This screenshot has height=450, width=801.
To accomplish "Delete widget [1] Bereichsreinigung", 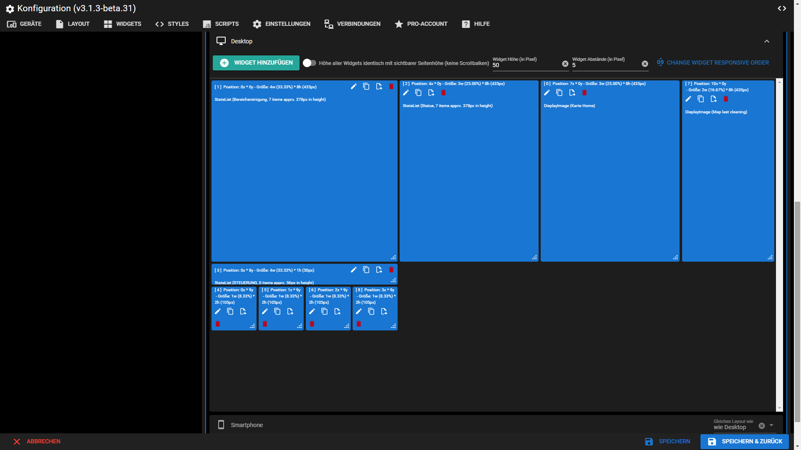I will pos(391,87).
